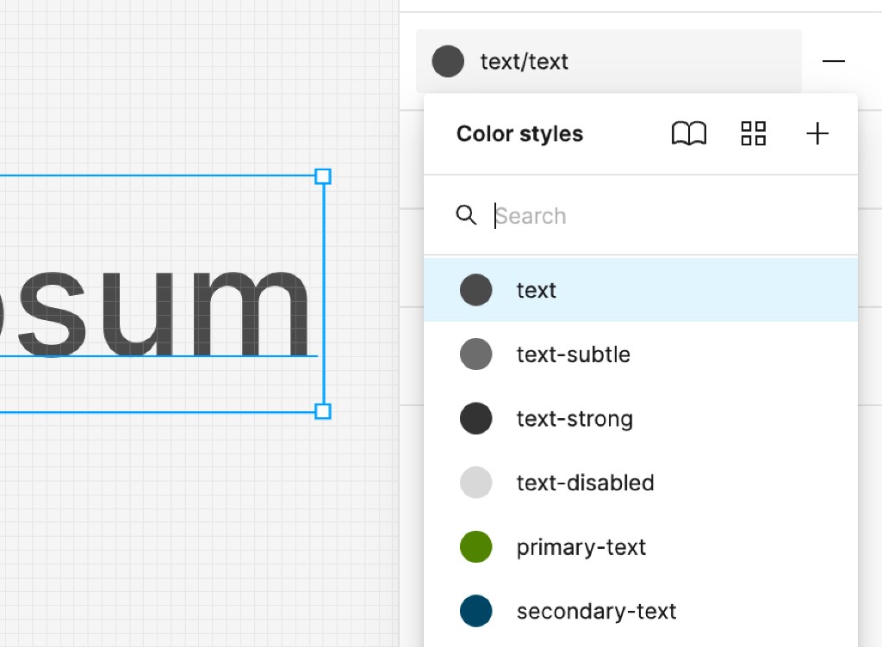
Task: Click the primary-text green swatch icon
Action: click(x=476, y=546)
